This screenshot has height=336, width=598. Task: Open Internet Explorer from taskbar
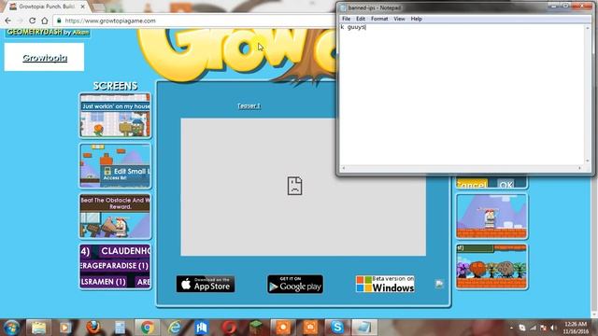pyautogui.click(x=175, y=328)
